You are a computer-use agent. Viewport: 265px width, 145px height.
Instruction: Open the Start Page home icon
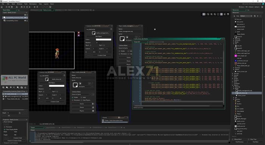coord(2,7)
